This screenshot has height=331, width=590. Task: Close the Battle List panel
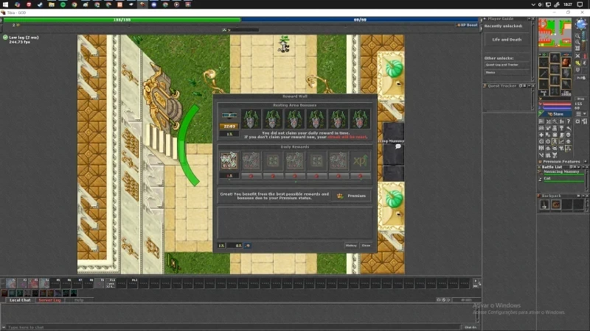(x=587, y=167)
